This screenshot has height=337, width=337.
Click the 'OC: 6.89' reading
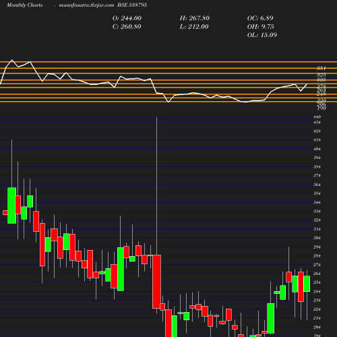coord(260,18)
